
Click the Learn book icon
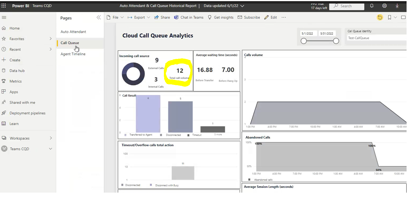4,123
